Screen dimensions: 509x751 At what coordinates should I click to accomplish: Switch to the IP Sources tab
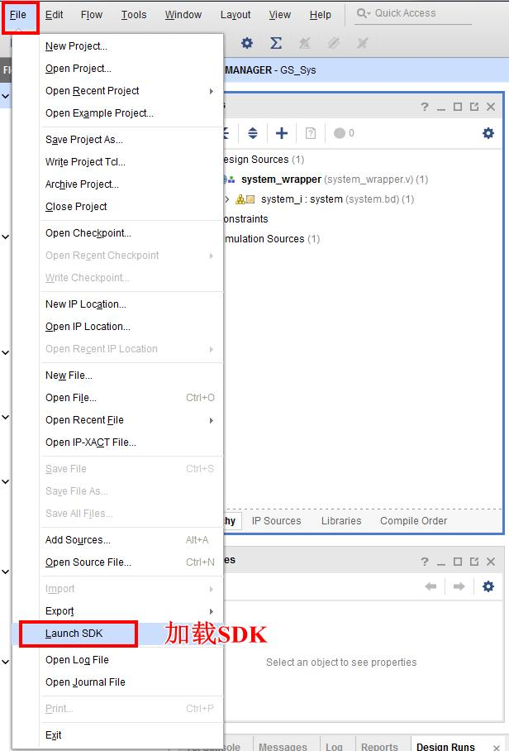pyautogui.click(x=277, y=520)
